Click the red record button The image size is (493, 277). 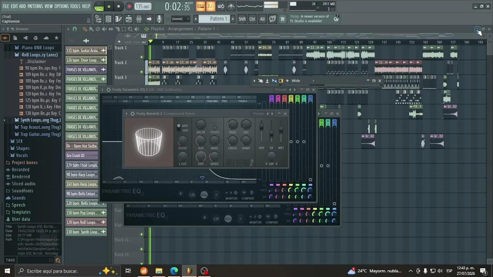(129, 7)
